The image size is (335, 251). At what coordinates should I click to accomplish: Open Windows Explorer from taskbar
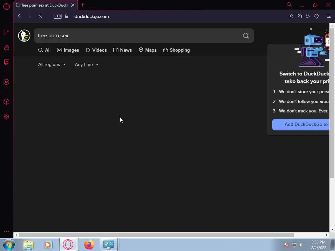click(28, 244)
